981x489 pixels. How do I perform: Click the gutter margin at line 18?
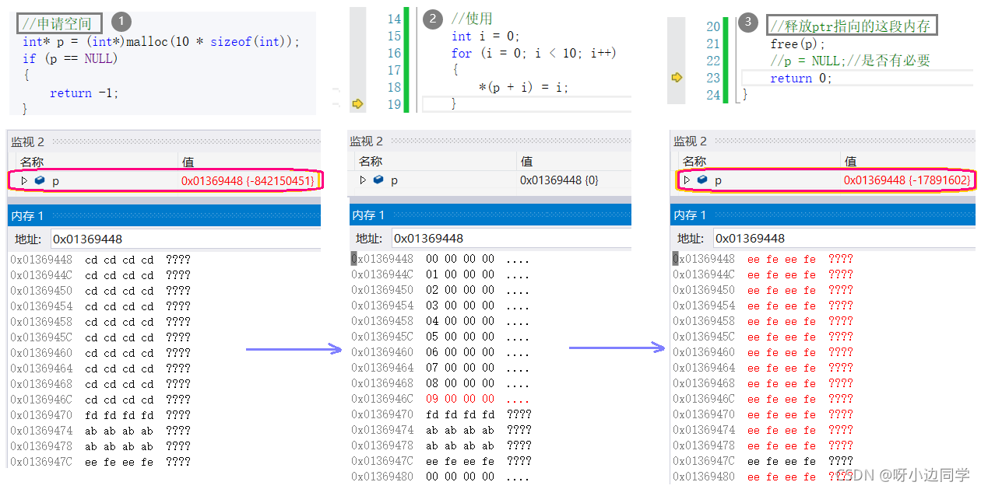pyautogui.click(x=357, y=87)
